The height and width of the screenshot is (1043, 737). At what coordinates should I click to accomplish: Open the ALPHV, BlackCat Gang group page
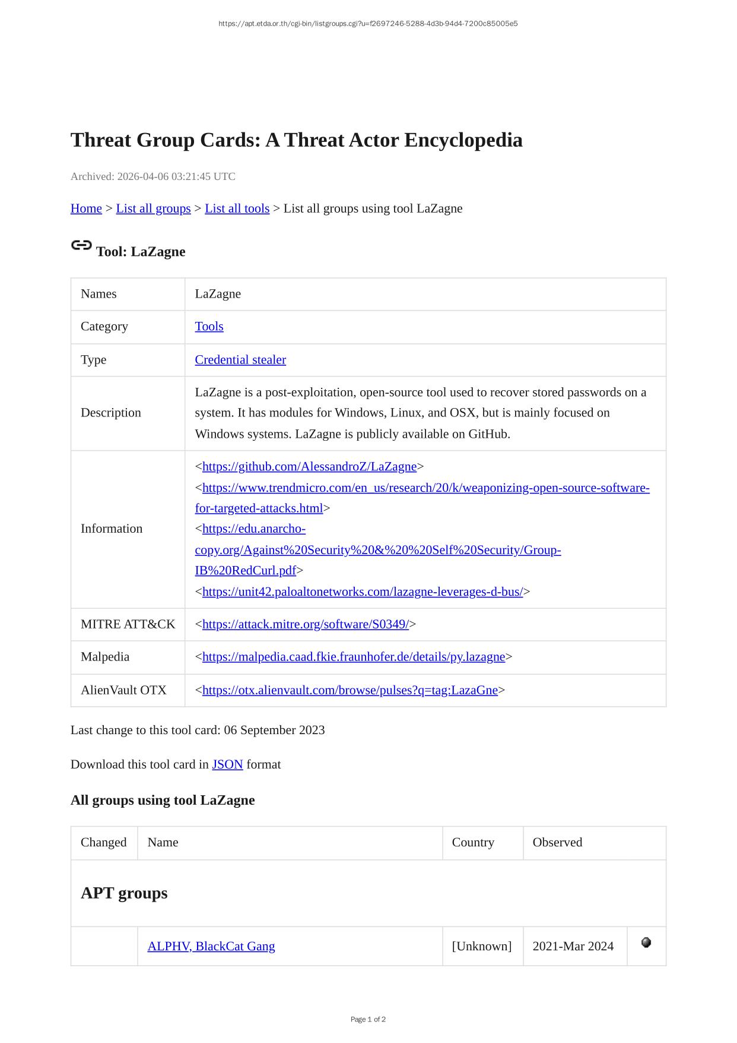[211, 946]
